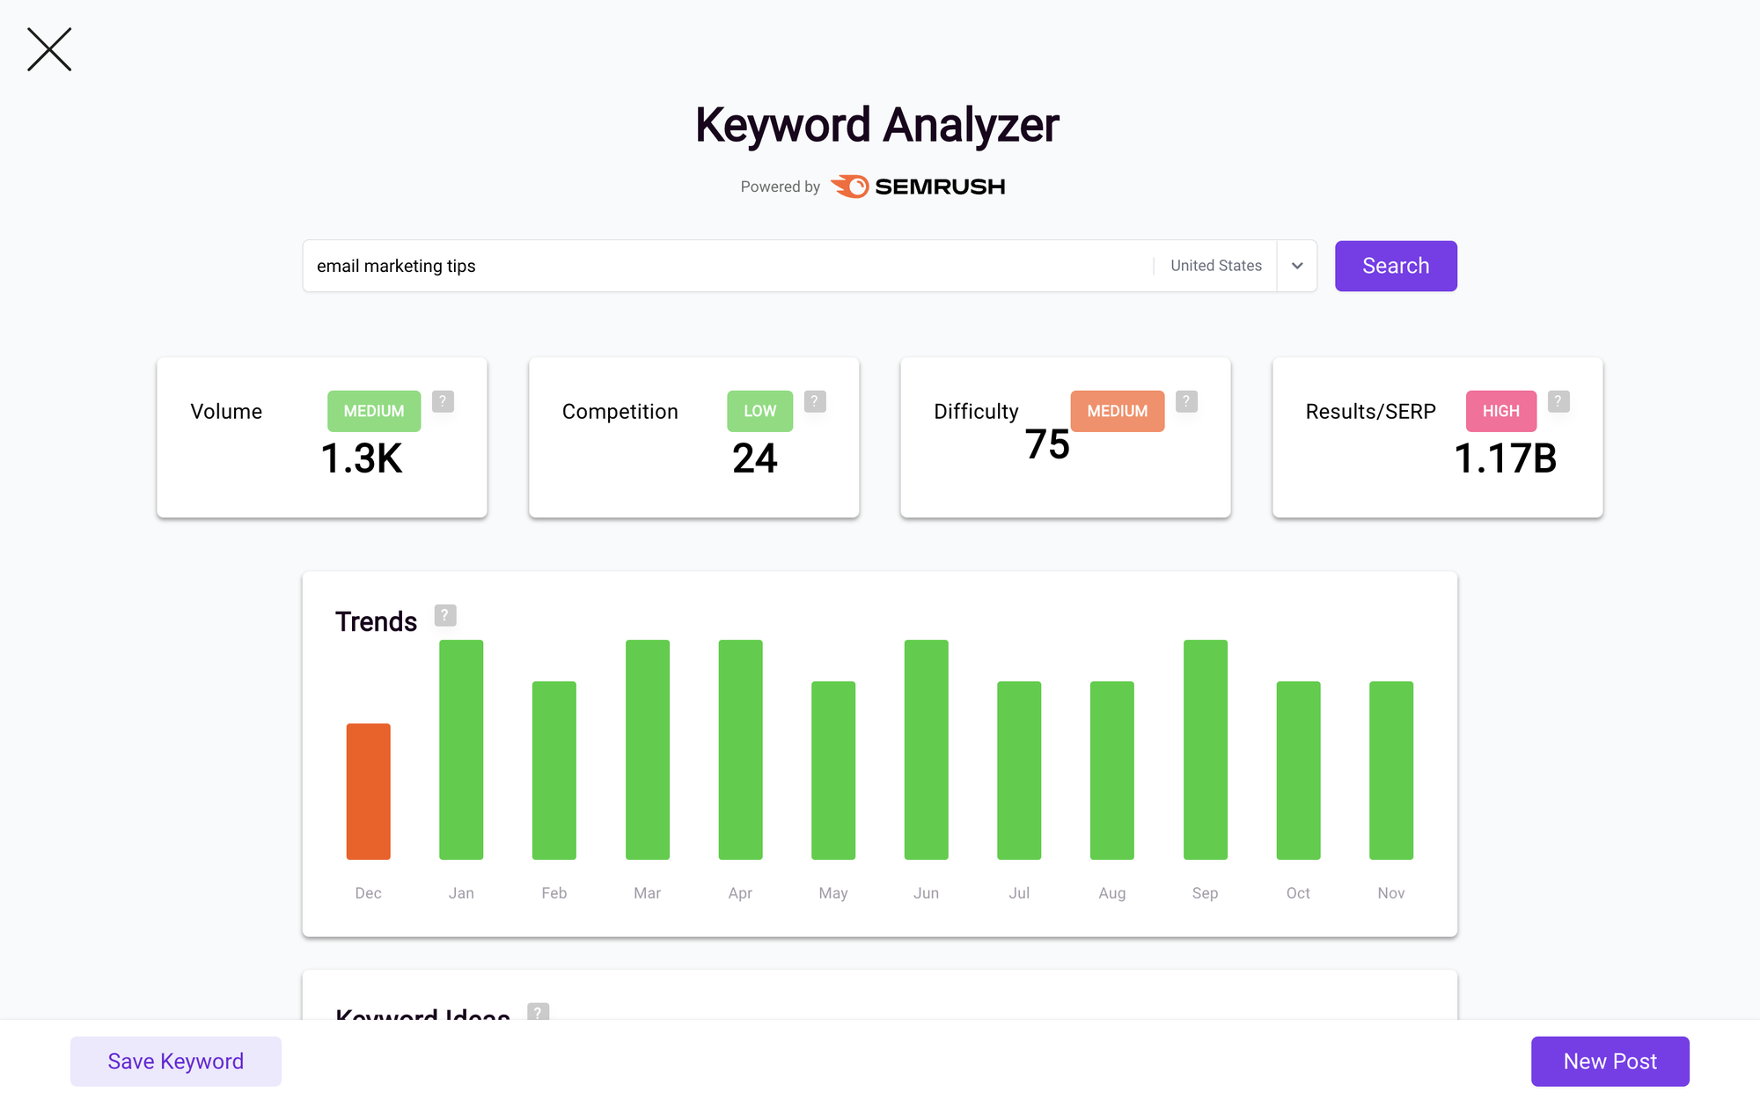
Task: Click the Results/SERP question mark icon
Action: pyautogui.click(x=1558, y=403)
